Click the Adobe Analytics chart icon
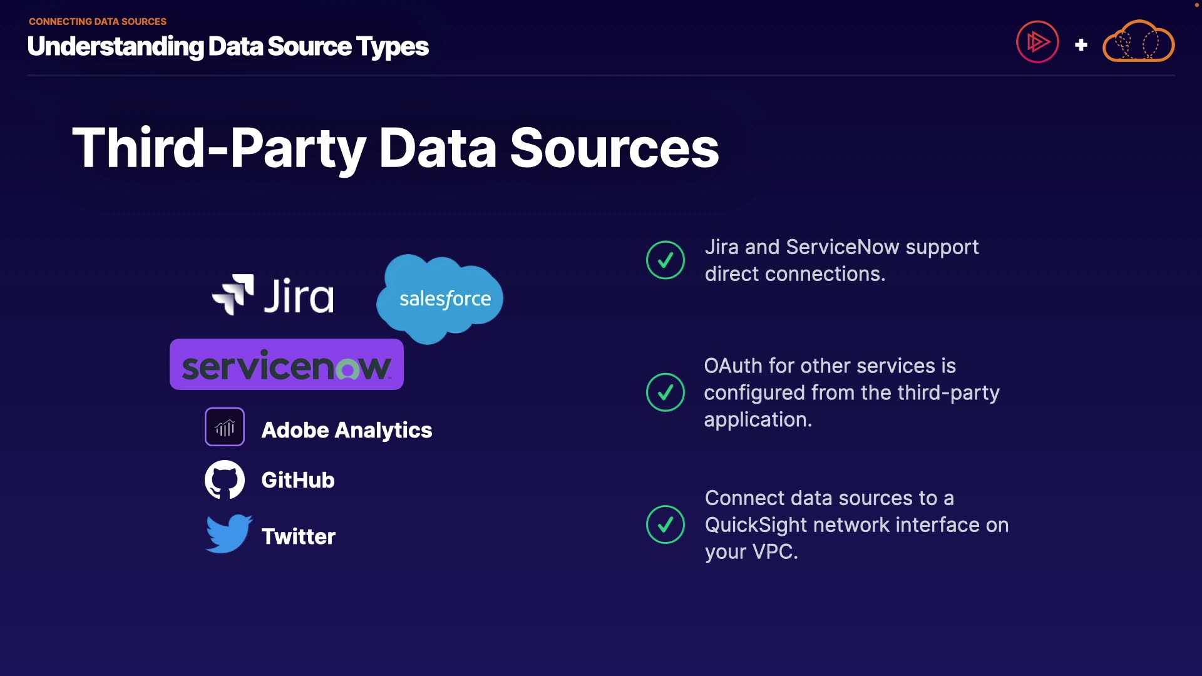 [x=225, y=428]
